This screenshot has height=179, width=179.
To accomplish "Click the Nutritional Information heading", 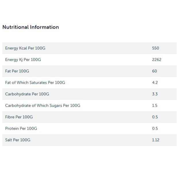I will (x=31, y=27).
